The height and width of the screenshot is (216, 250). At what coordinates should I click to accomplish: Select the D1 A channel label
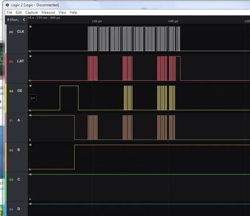[x=15, y=121]
